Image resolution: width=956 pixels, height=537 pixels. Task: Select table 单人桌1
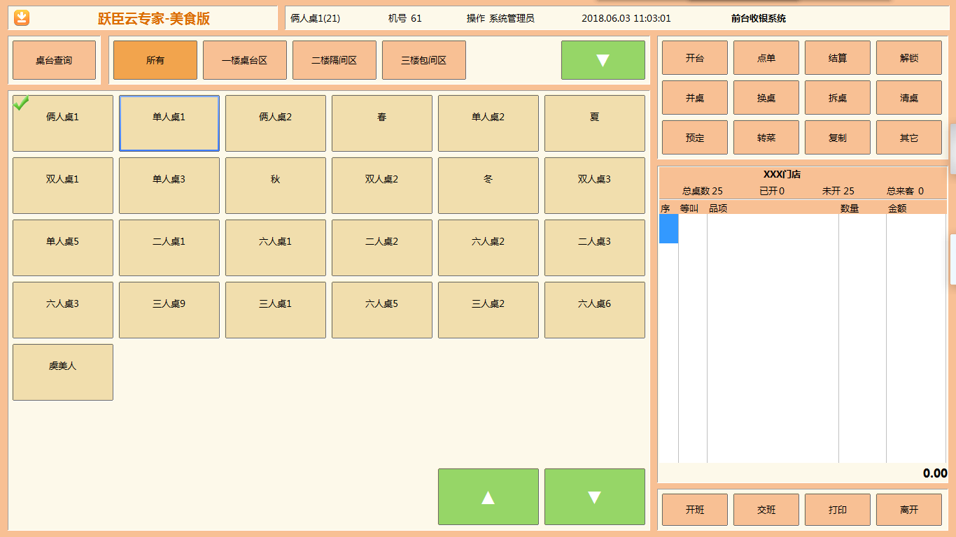coord(169,123)
